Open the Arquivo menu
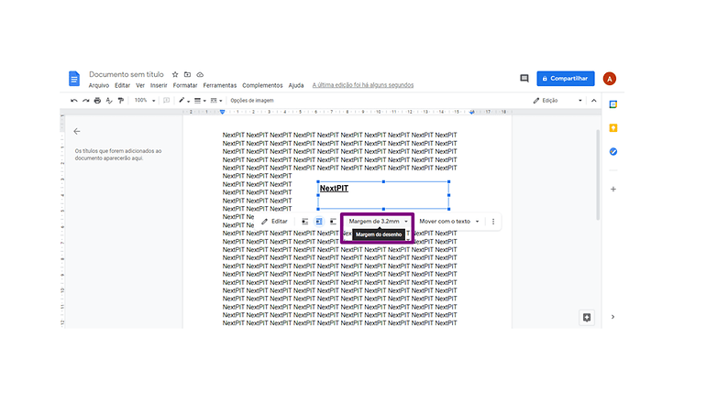Image resolution: width=717 pixels, height=403 pixels. pos(99,85)
